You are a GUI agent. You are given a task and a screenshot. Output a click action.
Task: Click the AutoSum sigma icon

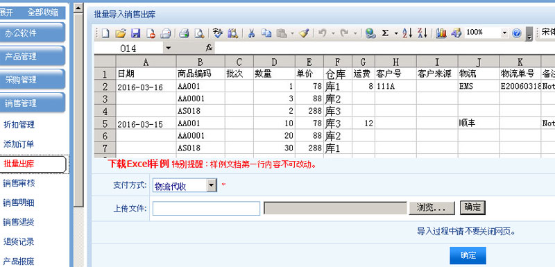click(x=385, y=33)
